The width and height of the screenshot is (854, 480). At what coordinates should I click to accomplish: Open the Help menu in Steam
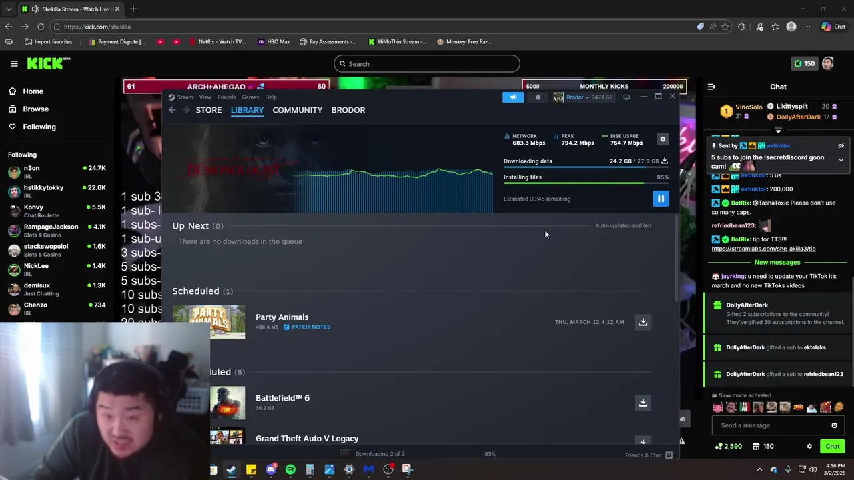click(x=271, y=97)
